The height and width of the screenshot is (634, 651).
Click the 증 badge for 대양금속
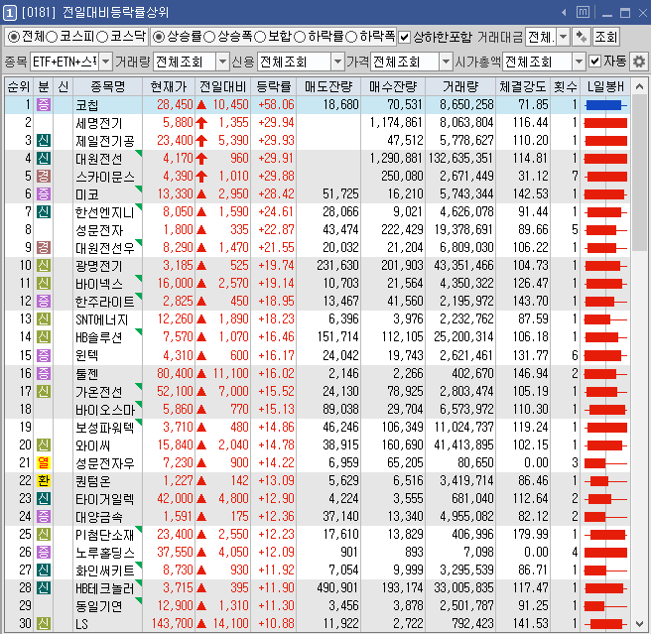point(44,517)
